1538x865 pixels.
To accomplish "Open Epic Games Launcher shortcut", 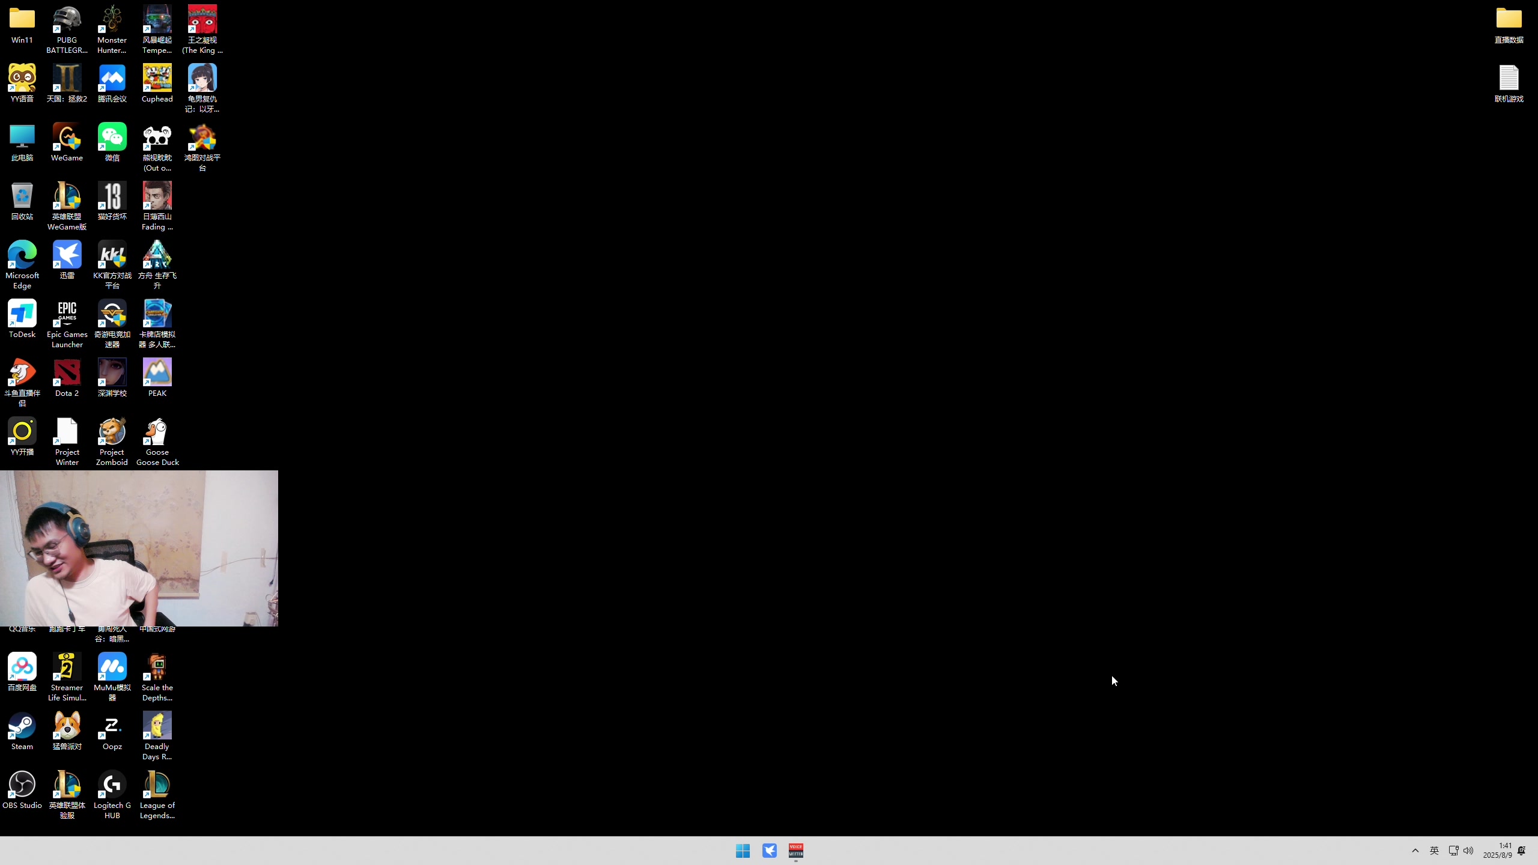I will click(x=67, y=324).
